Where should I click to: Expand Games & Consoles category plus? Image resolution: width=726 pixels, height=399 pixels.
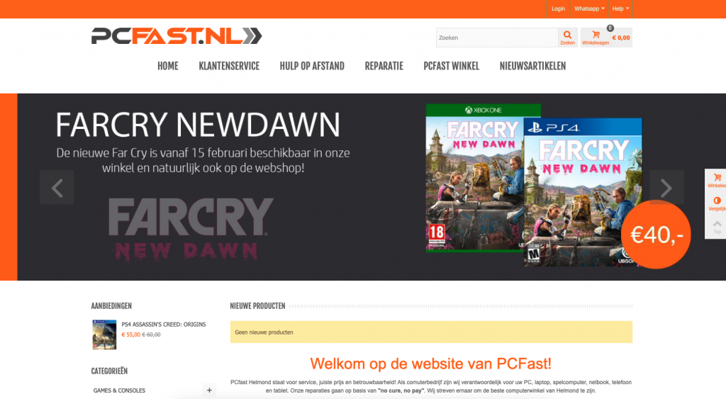click(x=209, y=390)
